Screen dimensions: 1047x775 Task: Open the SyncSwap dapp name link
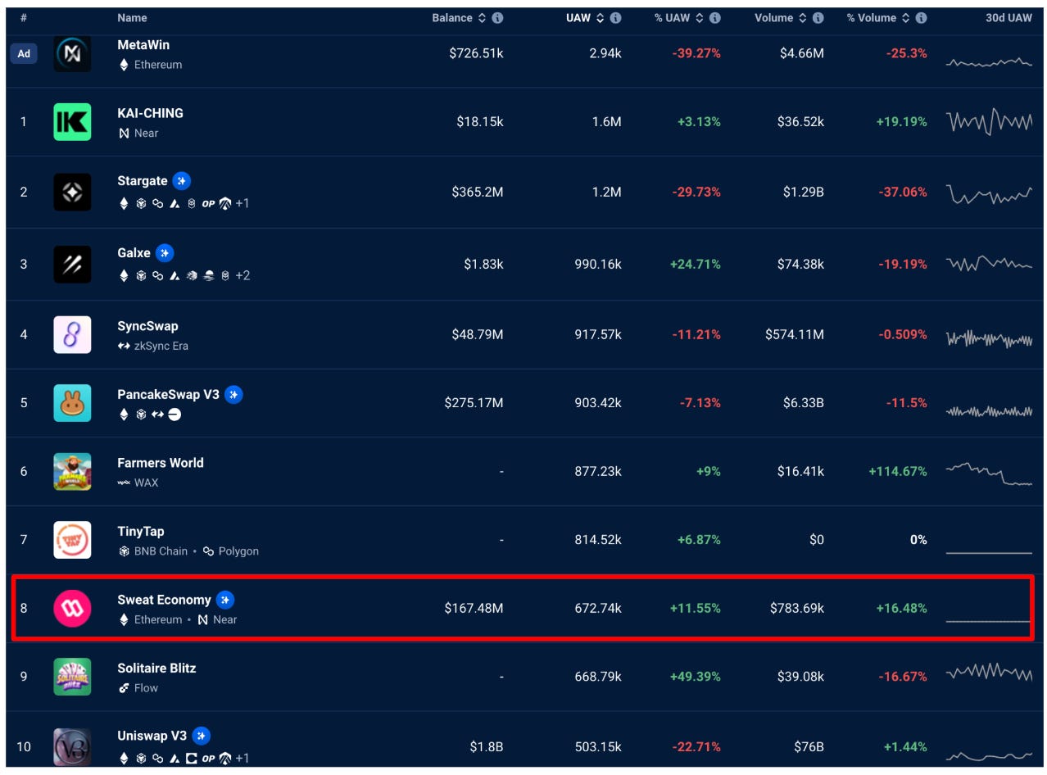[x=147, y=326]
